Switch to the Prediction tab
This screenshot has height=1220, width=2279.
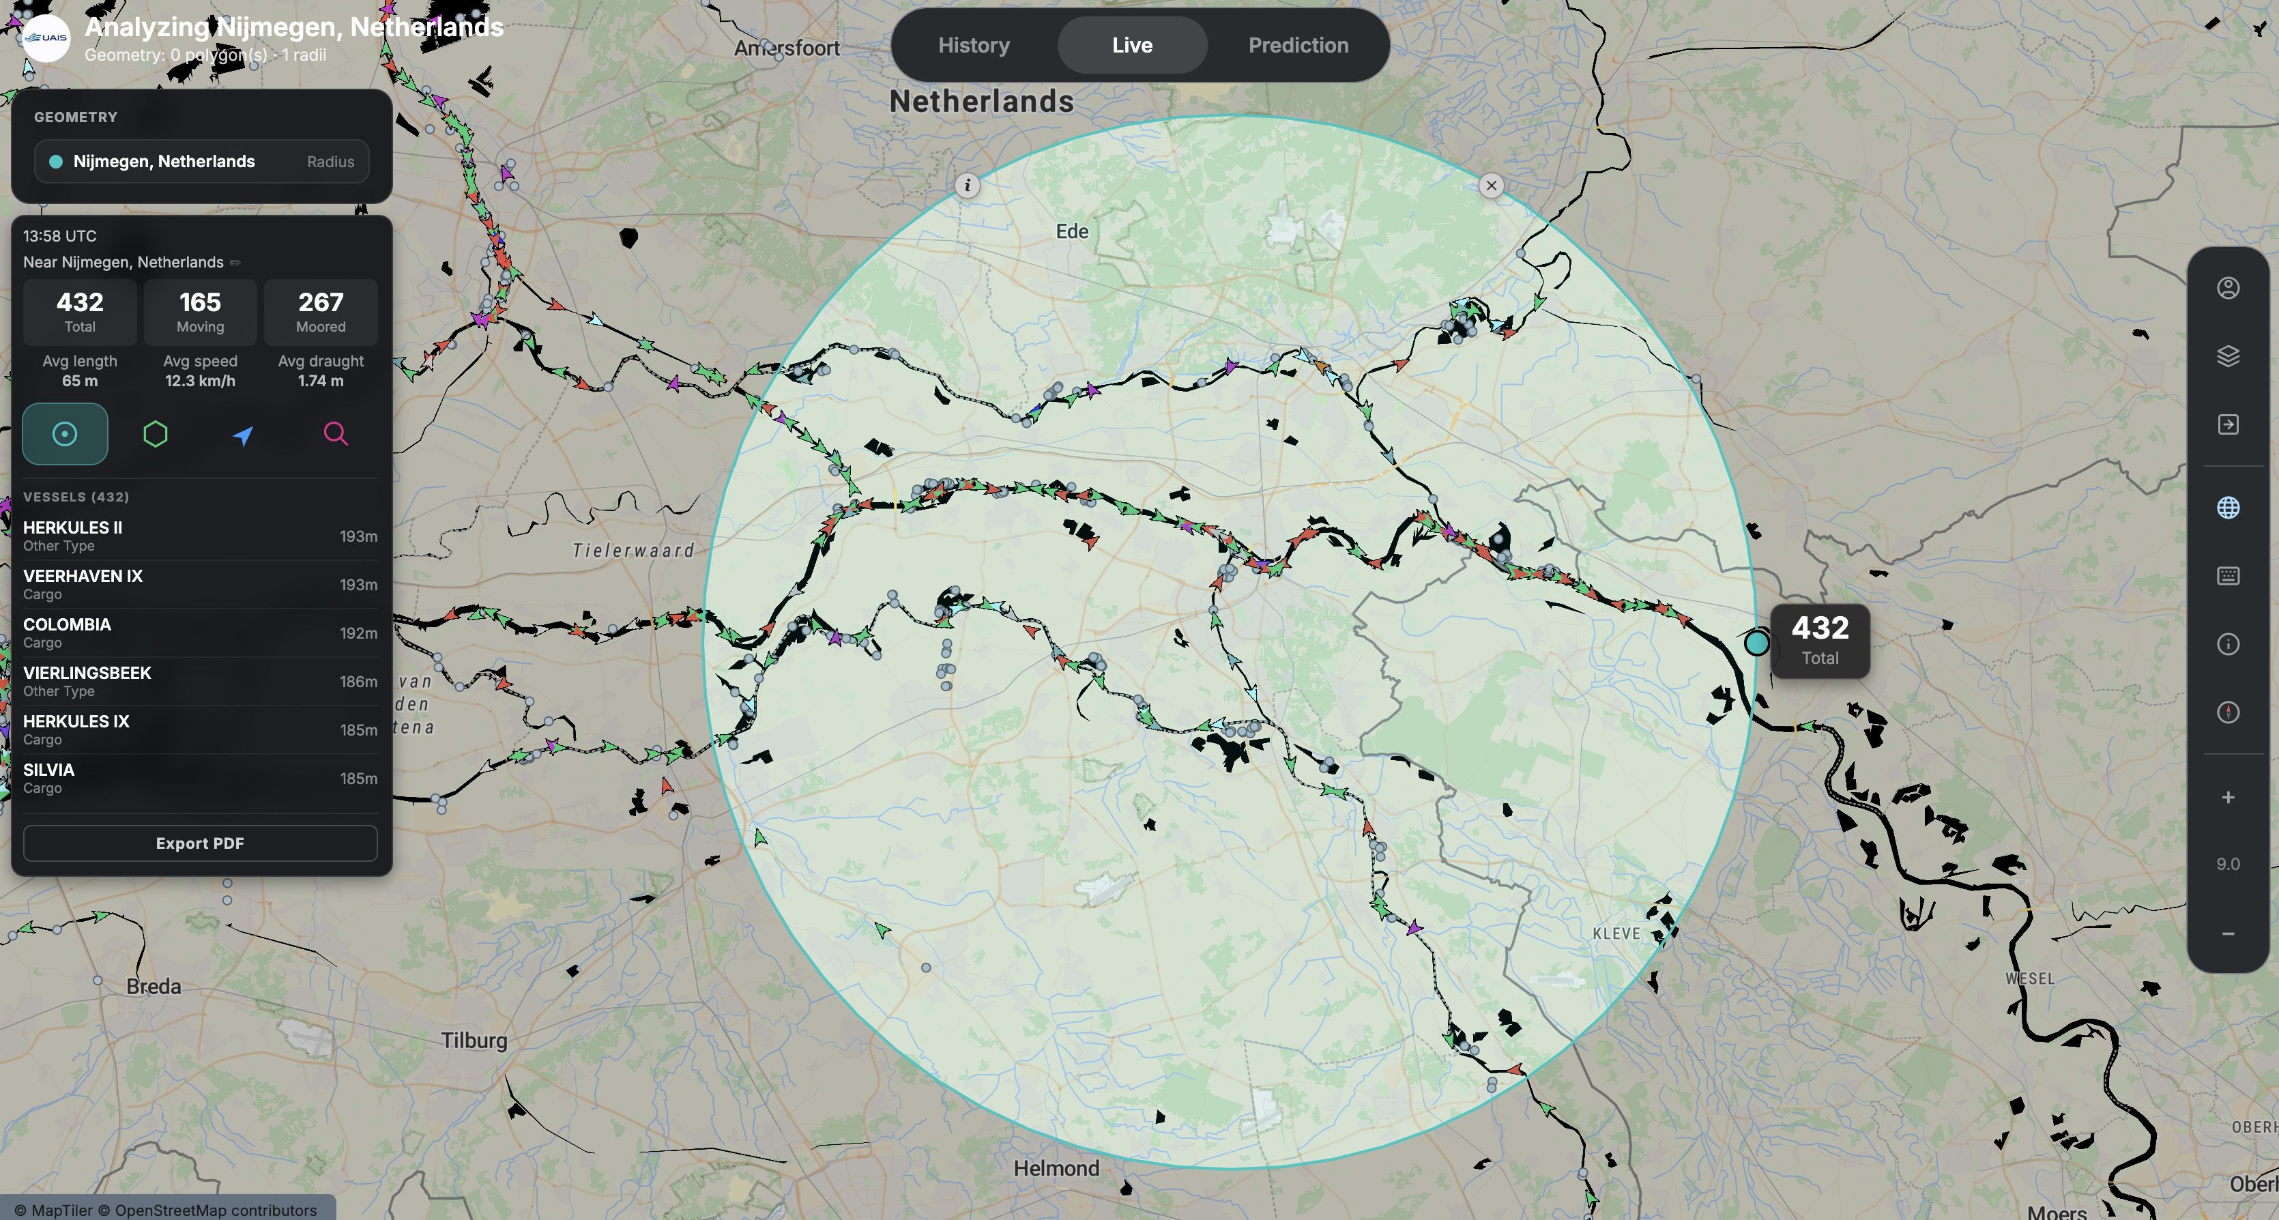coord(1298,45)
